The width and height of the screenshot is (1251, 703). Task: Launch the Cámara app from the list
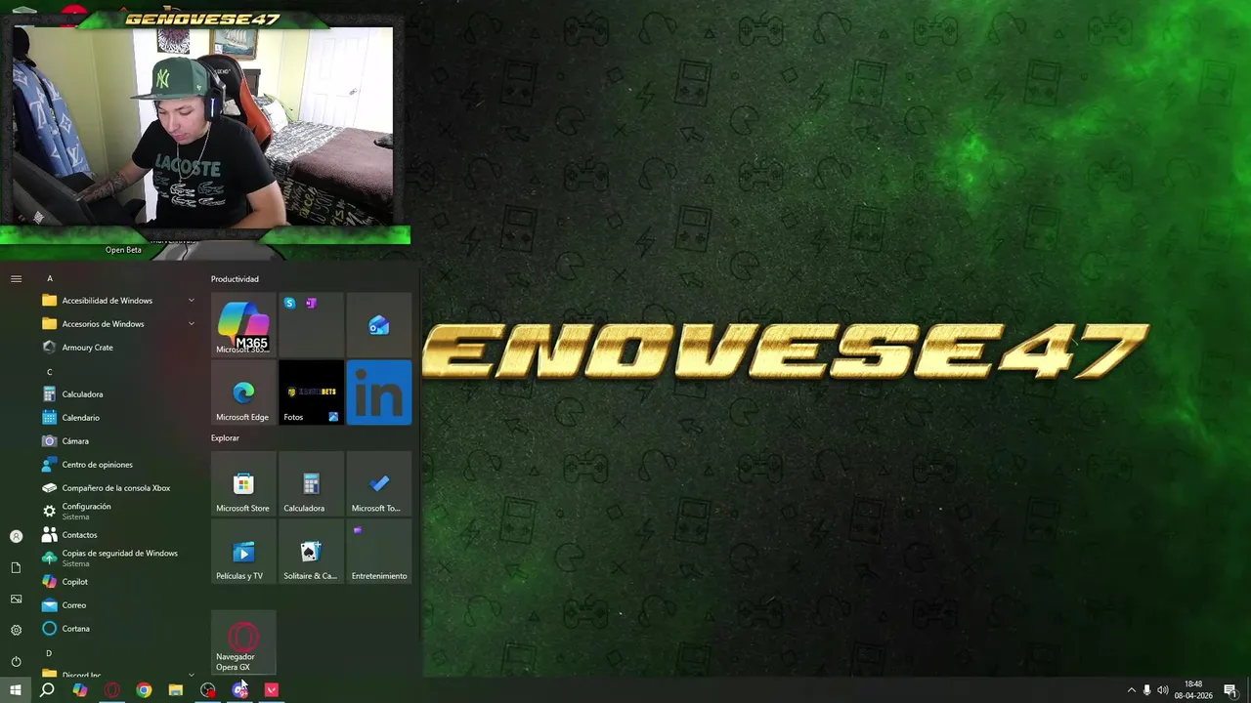pos(118,441)
